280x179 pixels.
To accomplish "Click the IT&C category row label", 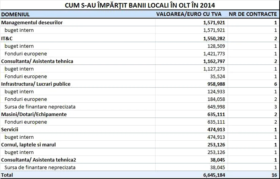I will pos(7,38).
